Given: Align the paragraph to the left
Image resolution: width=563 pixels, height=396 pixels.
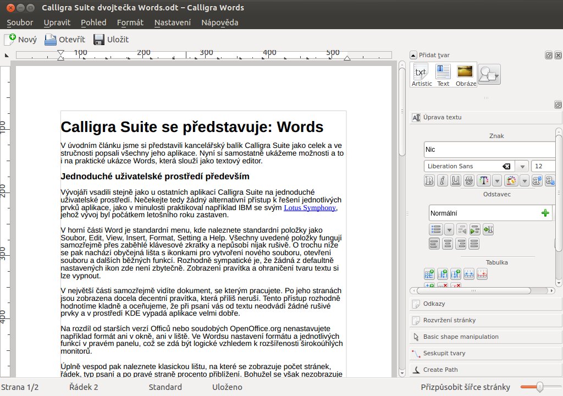Looking at the screenshot, I should [x=434, y=244].
